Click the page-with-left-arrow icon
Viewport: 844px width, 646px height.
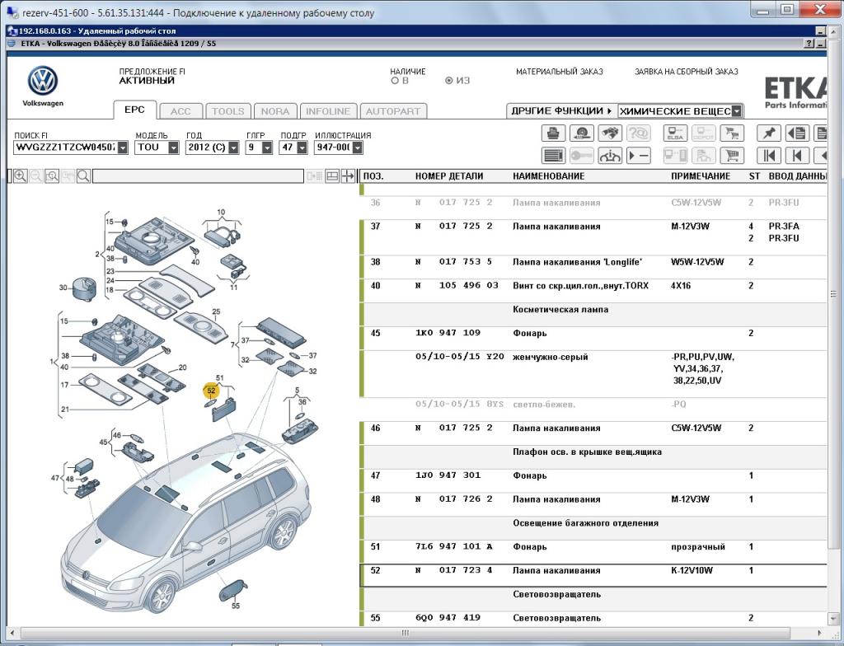point(797,133)
